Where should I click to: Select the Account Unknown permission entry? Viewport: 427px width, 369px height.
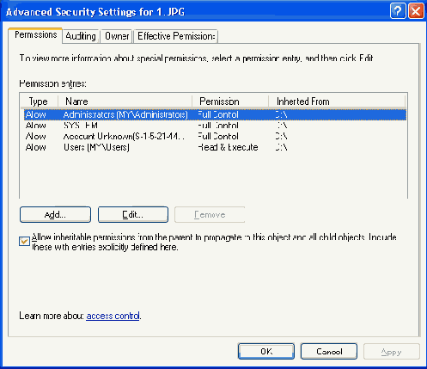coord(215,137)
